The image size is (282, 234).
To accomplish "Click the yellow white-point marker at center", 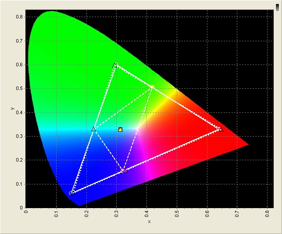I will tap(121, 129).
